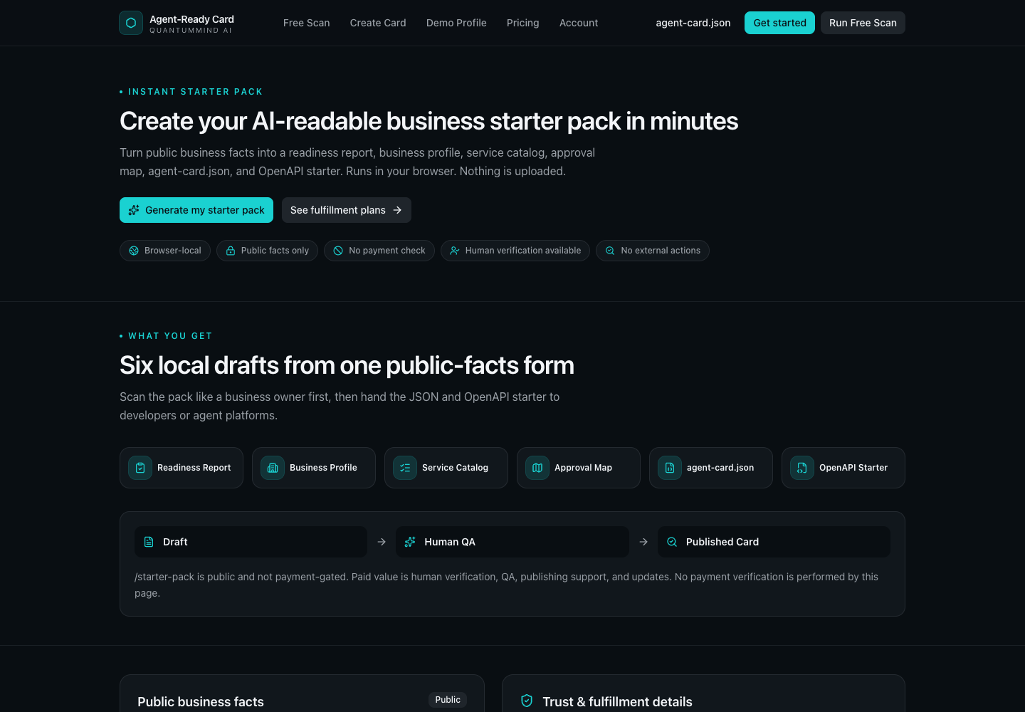
Task: Click the Published Card search icon
Action: [672, 542]
